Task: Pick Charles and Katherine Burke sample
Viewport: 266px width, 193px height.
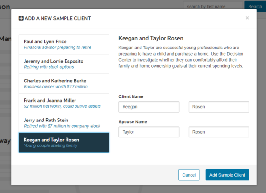Action: pyautogui.click(x=64, y=84)
